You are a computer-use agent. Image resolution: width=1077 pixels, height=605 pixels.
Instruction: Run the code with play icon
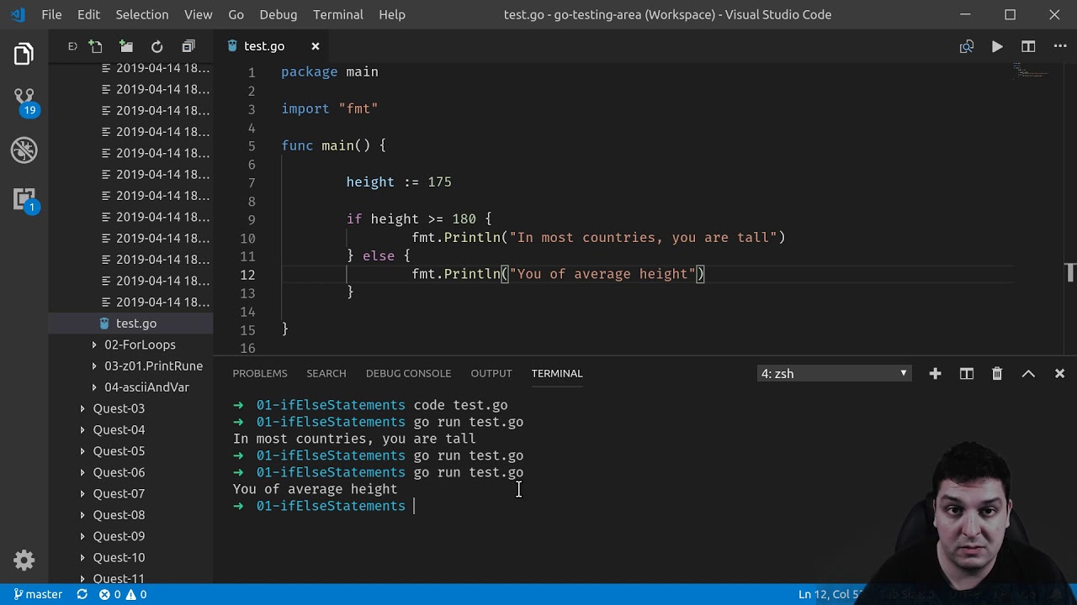click(997, 46)
